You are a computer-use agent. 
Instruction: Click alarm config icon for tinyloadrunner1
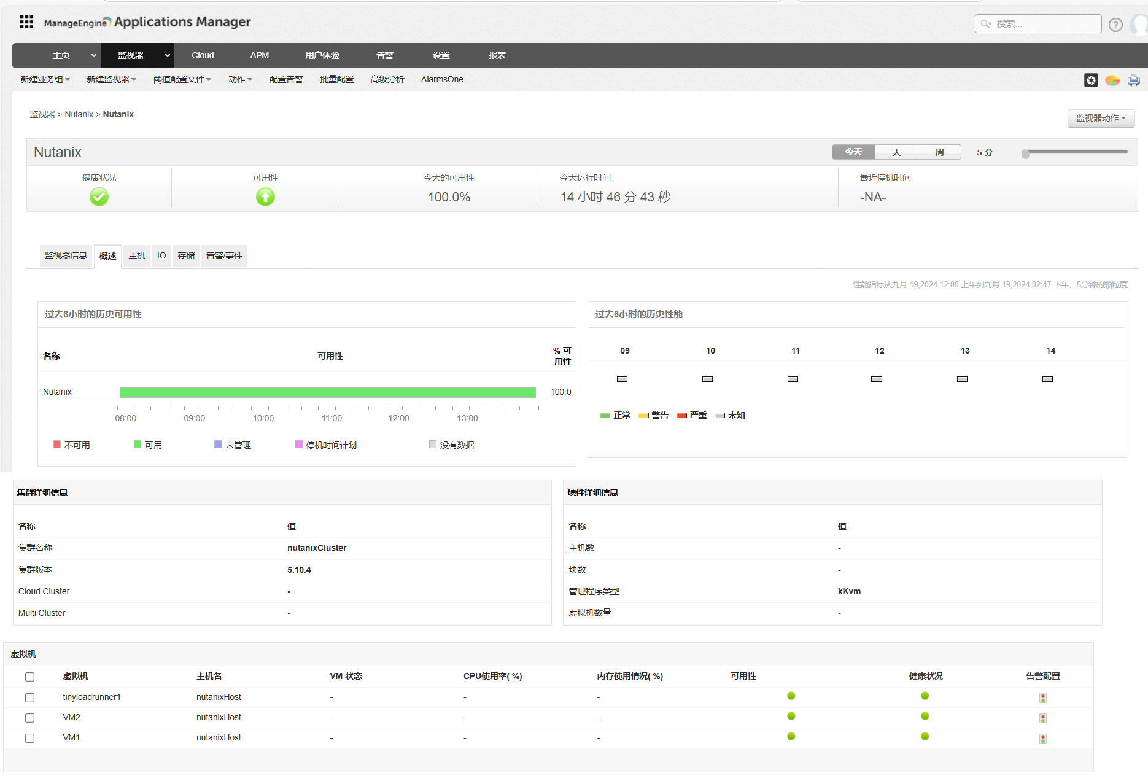point(1042,698)
